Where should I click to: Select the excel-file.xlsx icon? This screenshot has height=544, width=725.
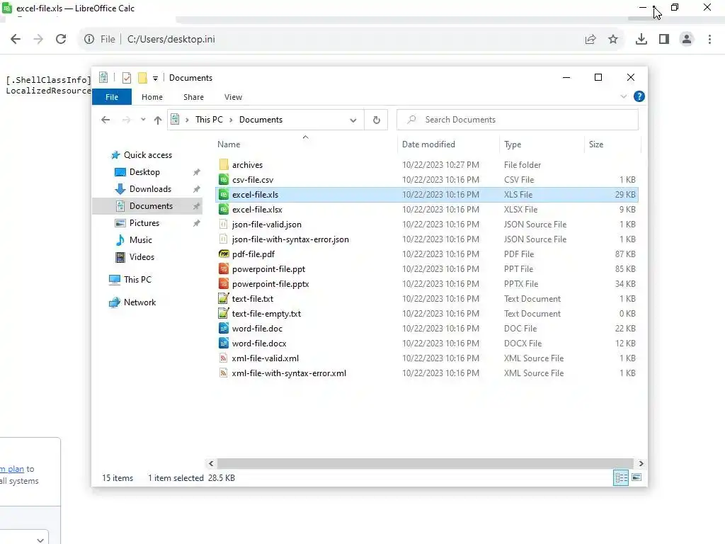[223, 210]
